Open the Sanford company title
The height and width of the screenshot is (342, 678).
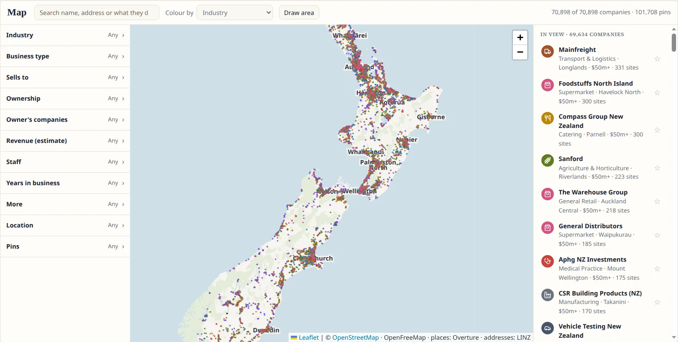tap(571, 159)
